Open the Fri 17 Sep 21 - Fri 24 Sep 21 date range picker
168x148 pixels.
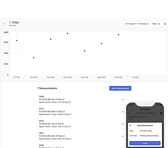tap(137, 24)
